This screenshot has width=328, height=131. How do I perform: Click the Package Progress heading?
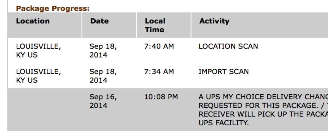[53, 9]
